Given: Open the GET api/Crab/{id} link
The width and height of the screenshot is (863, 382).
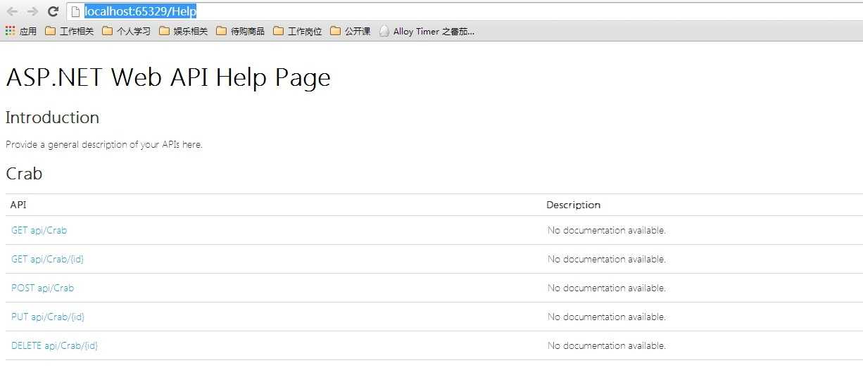Looking at the screenshot, I should point(48,259).
